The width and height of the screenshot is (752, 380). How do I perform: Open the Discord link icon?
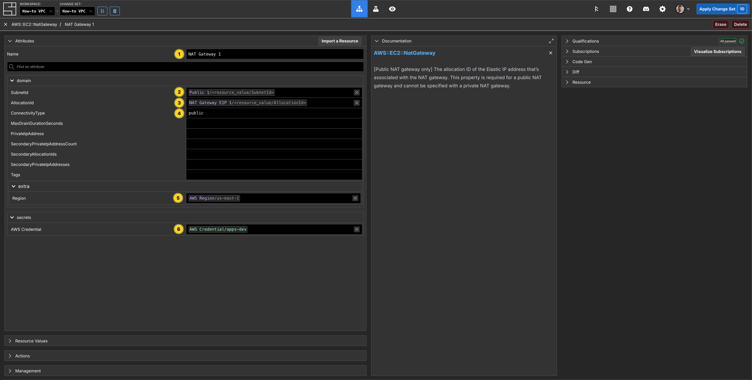646,9
